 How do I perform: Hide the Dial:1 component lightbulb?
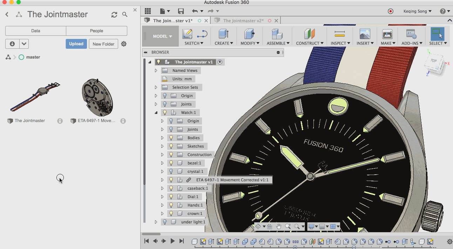click(x=171, y=197)
